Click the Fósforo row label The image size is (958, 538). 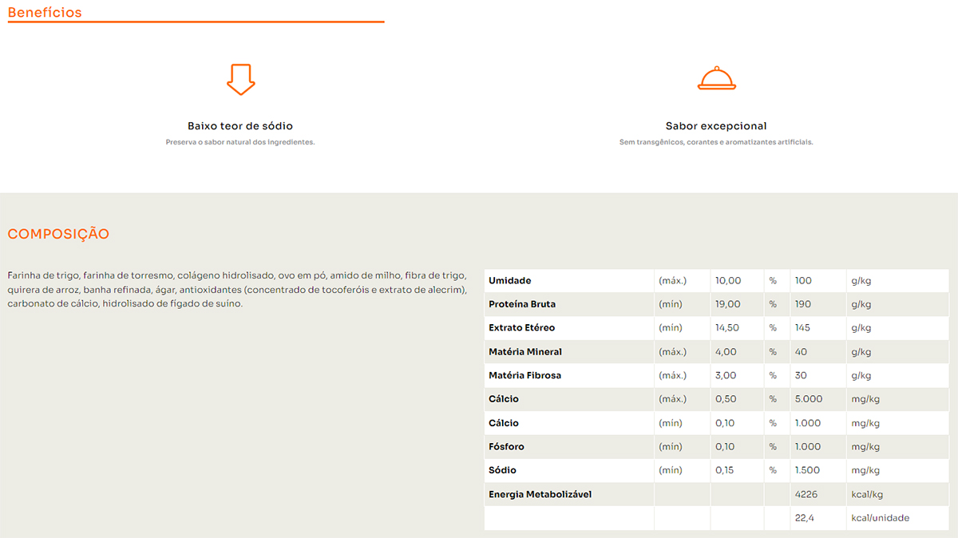click(506, 446)
